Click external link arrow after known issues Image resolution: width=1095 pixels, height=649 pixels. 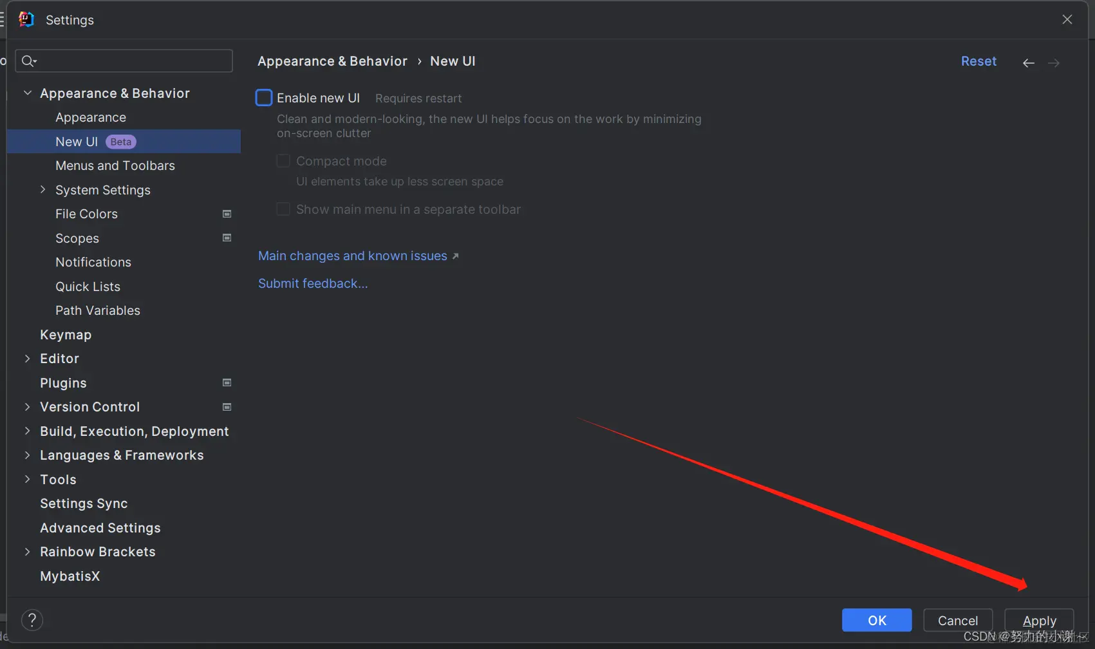455,256
